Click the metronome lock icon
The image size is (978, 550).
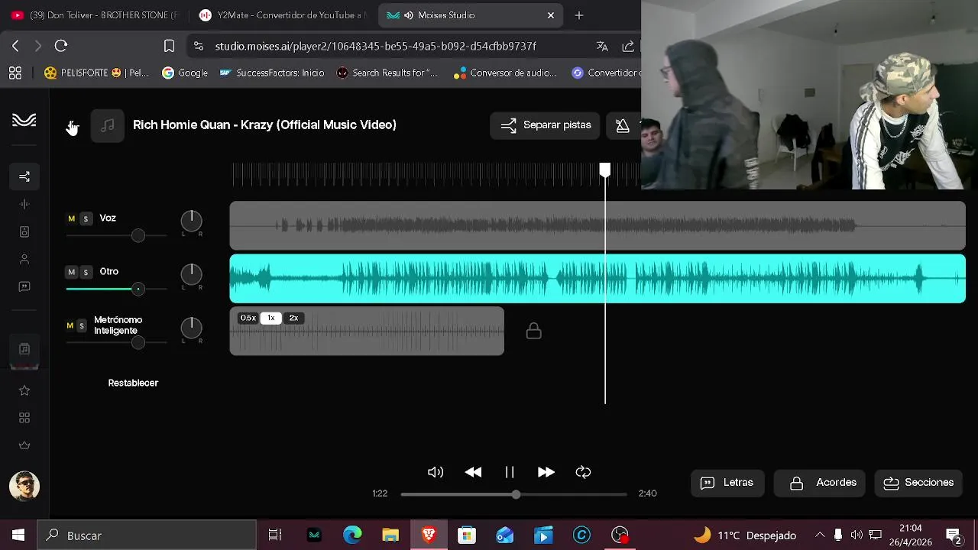[534, 331]
